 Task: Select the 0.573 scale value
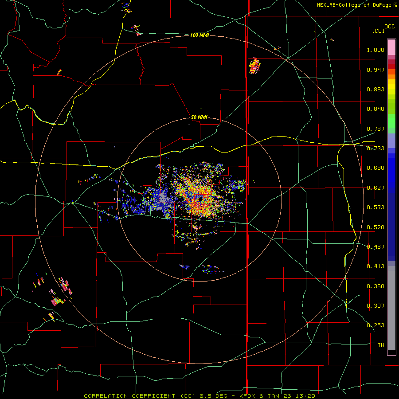point(376,207)
